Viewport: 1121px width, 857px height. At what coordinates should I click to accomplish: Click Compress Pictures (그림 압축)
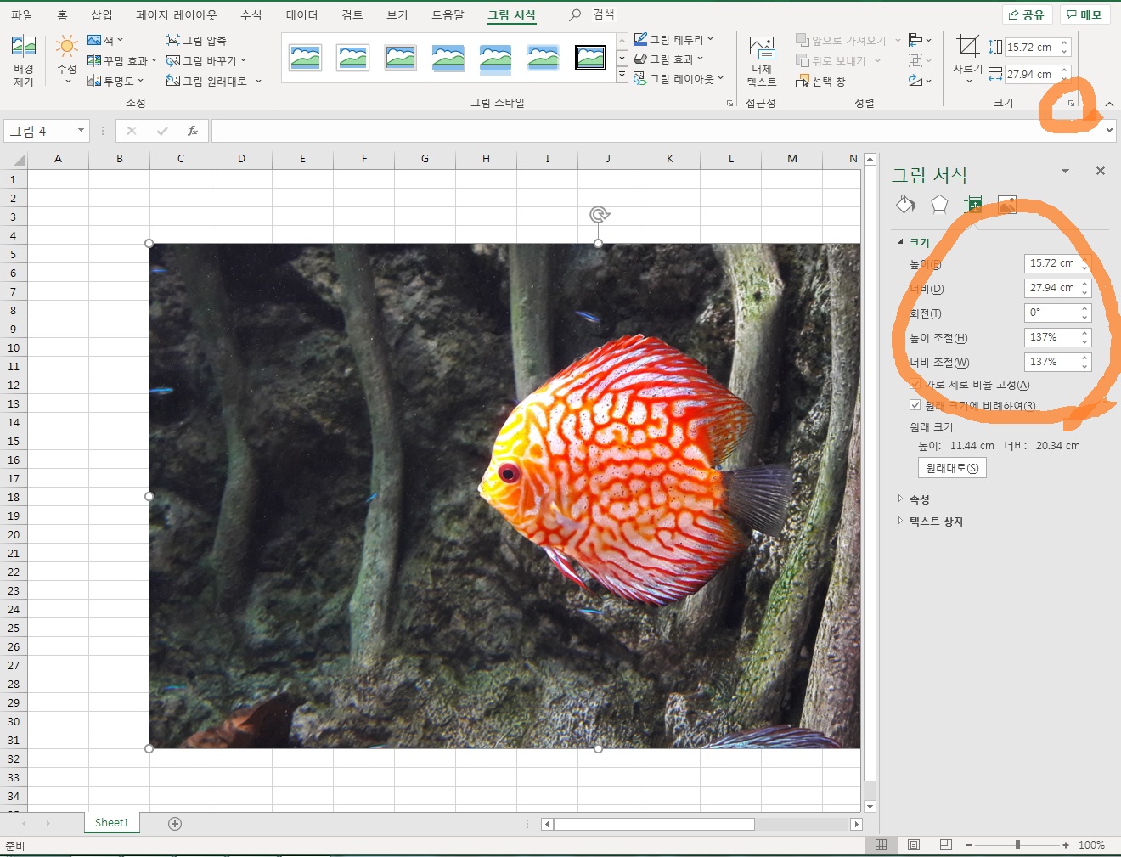click(197, 40)
